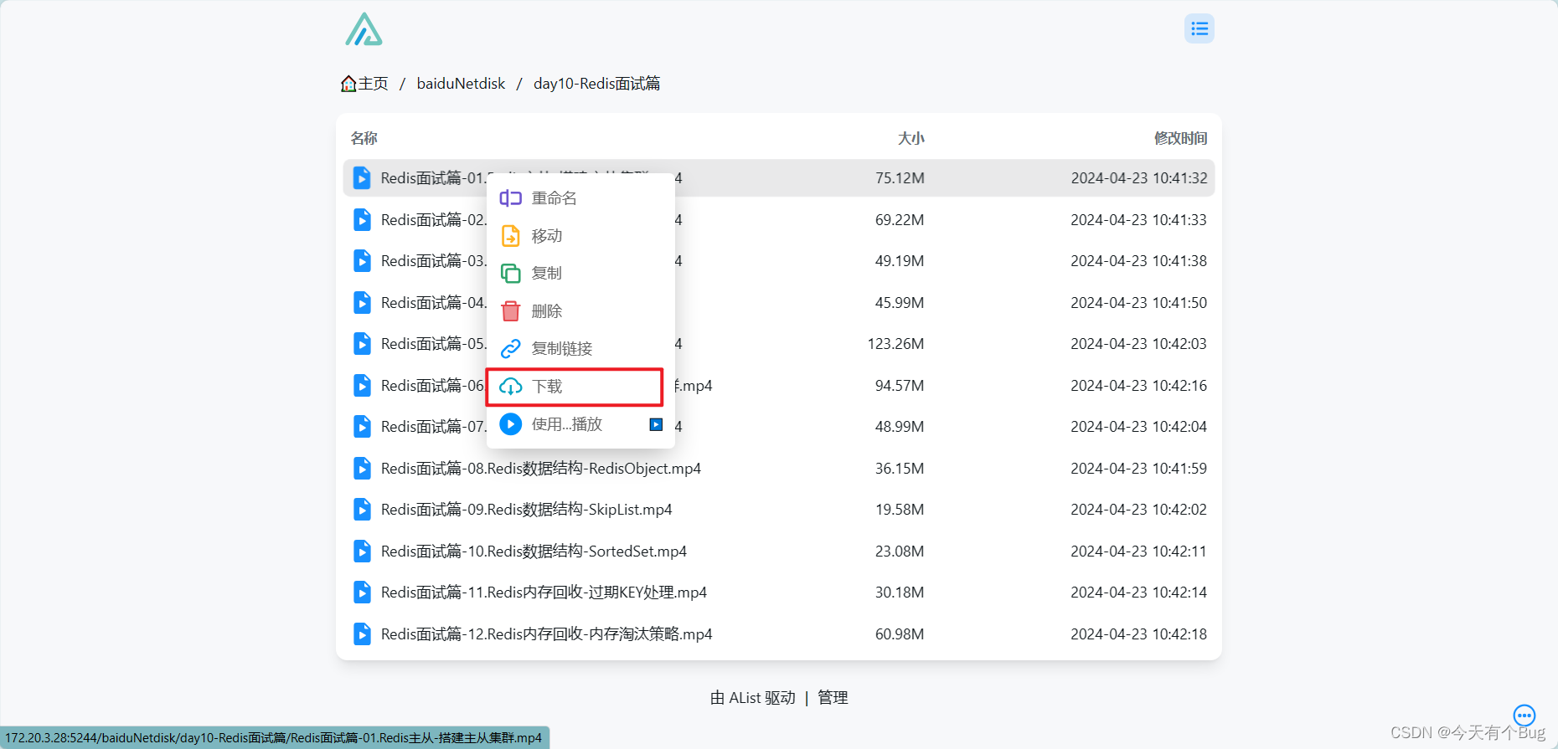
Task: Click the copy-link chain icon
Action: pyautogui.click(x=510, y=349)
